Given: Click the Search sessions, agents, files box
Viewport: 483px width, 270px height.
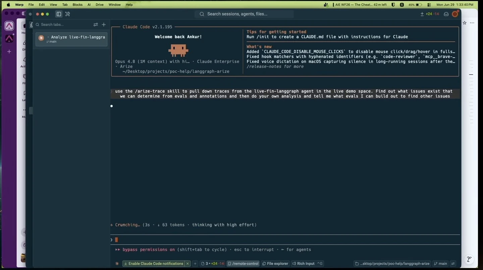Looking at the screenshot, I should (x=244, y=14).
